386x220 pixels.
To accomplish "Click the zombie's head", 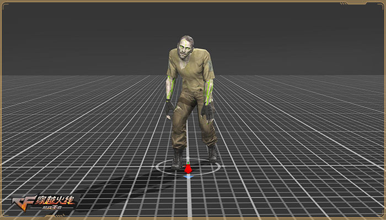I will point(185,47).
